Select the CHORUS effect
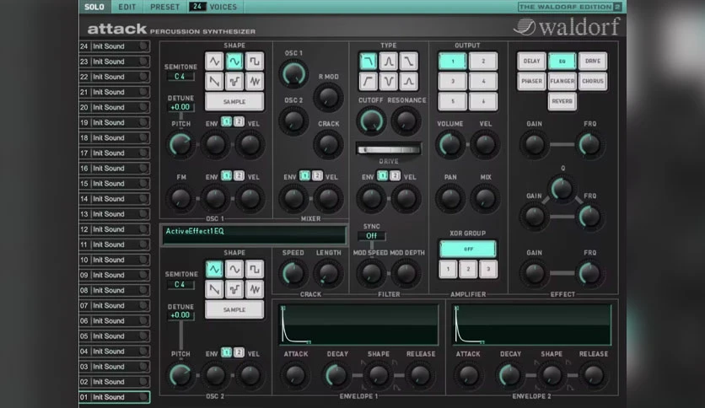 tap(593, 81)
